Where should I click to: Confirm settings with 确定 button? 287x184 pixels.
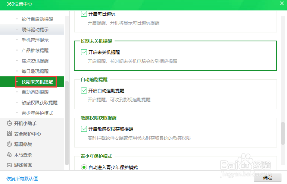coord(268,177)
